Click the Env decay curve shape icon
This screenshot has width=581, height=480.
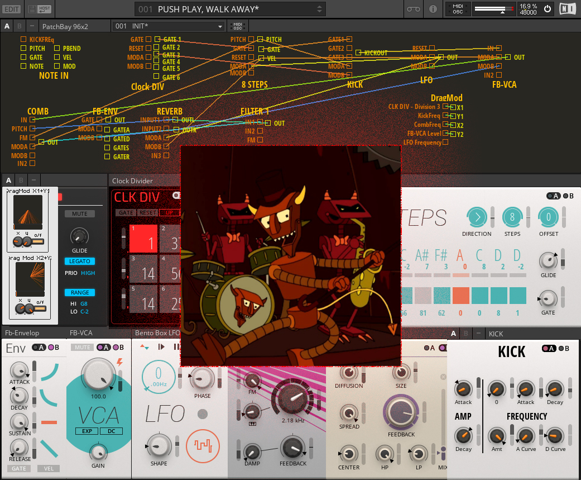[x=49, y=397]
